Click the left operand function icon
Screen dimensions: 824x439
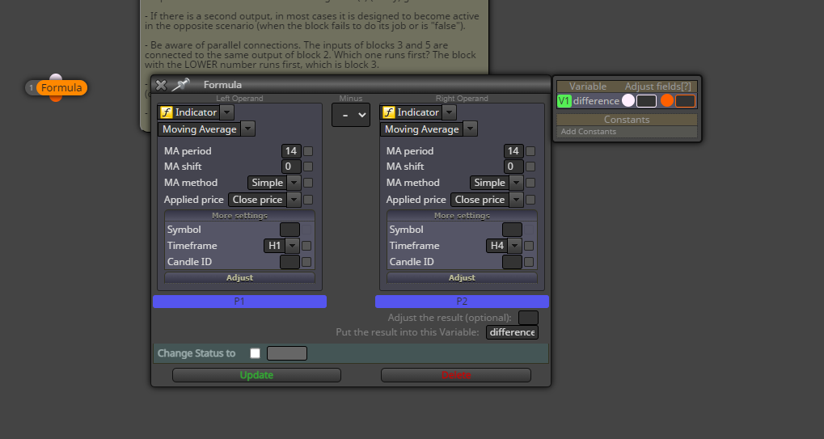167,112
